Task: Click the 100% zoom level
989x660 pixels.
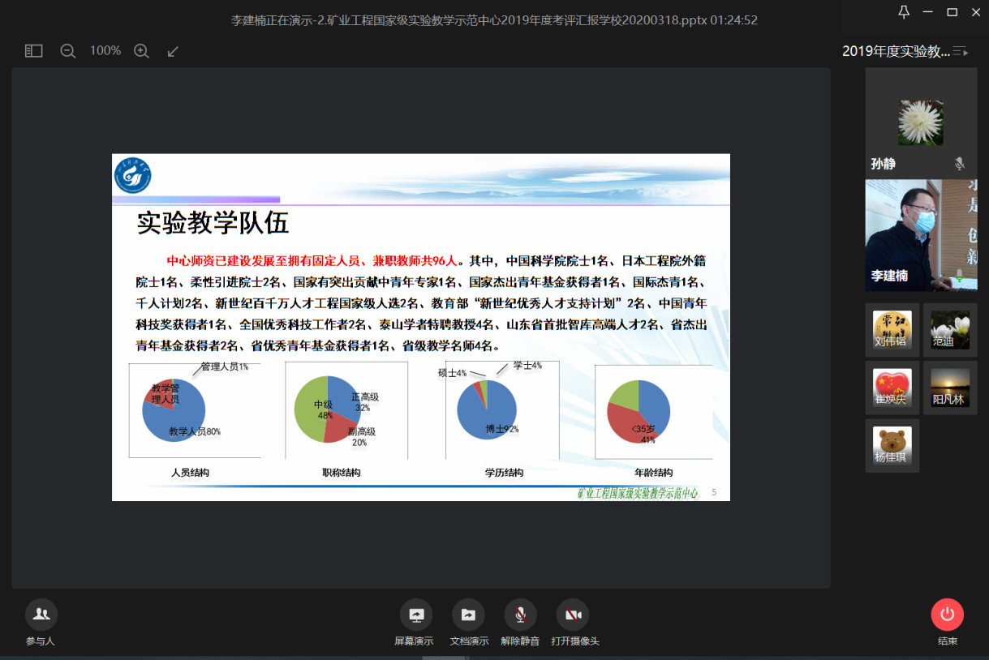Action: pyautogui.click(x=105, y=51)
